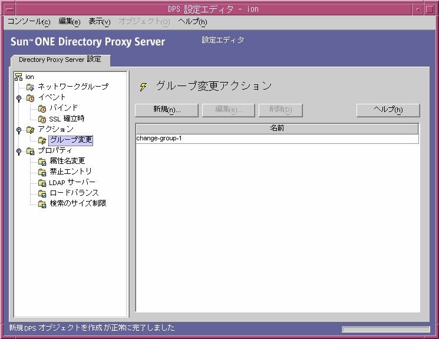Select the プロパティ tree label

click(55, 150)
